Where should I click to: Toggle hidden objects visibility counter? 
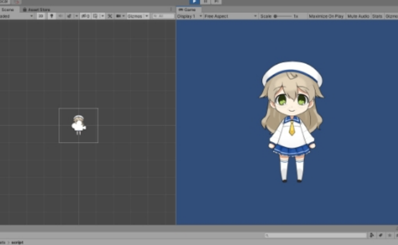pos(85,16)
